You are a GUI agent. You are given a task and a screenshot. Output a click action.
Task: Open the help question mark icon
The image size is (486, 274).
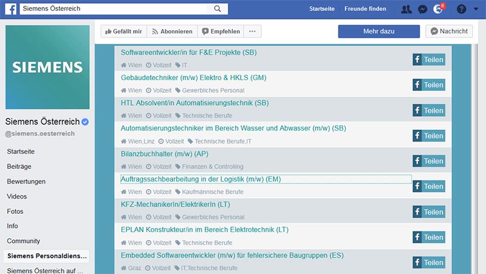coord(461,9)
